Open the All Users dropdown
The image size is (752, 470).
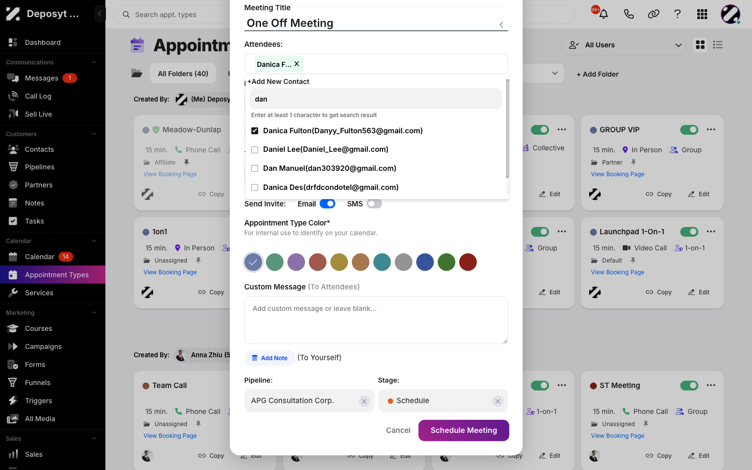[623, 45]
